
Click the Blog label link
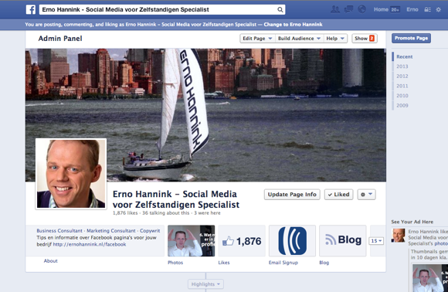pos(324,263)
